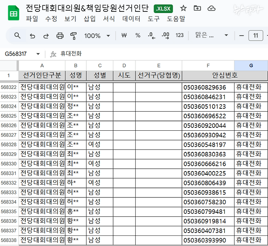This screenshot has width=268, height=246.
Task: Decrease the font size
Action: tap(242, 35)
